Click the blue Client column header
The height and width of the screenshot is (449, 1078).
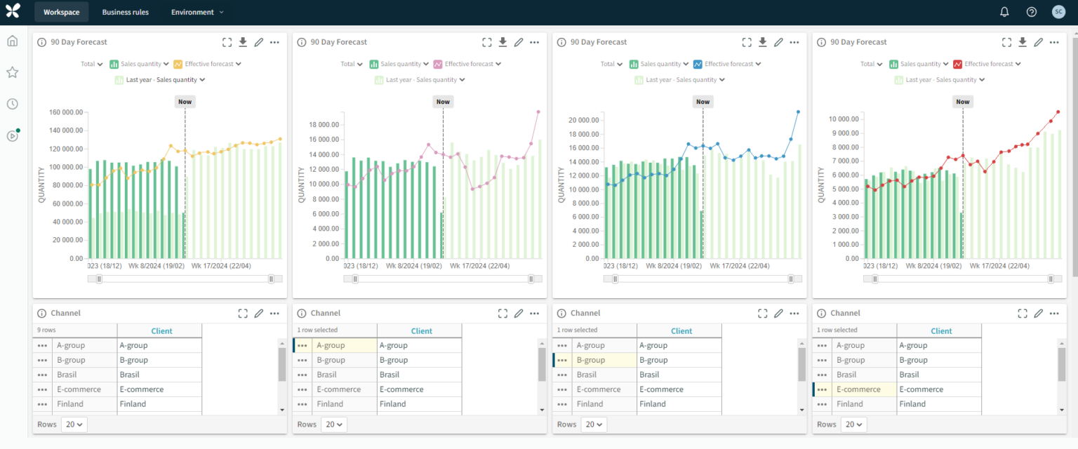(161, 330)
